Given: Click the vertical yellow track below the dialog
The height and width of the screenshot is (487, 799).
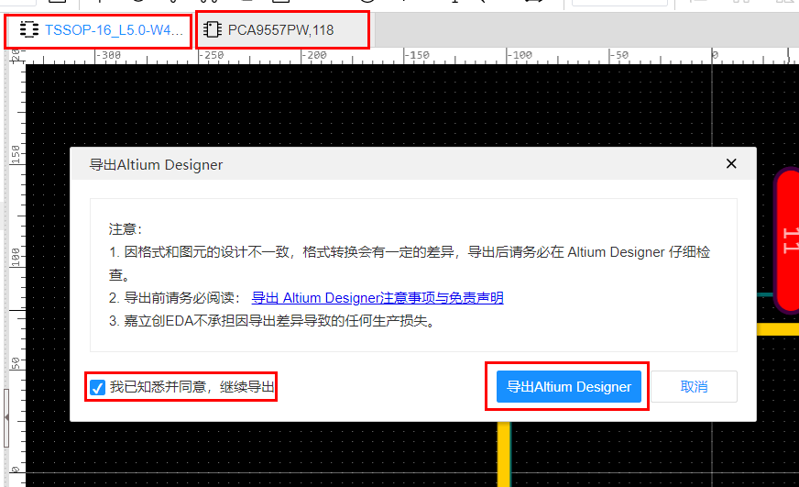Looking at the screenshot, I should [x=504, y=454].
